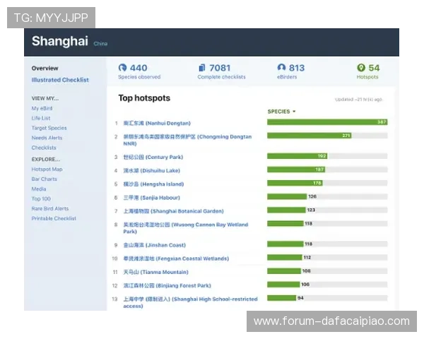This screenshot has width=424, height=339.
Task: Open Wusong Cannon Bay Wetland Park hotspot
Action: (186, 228)
